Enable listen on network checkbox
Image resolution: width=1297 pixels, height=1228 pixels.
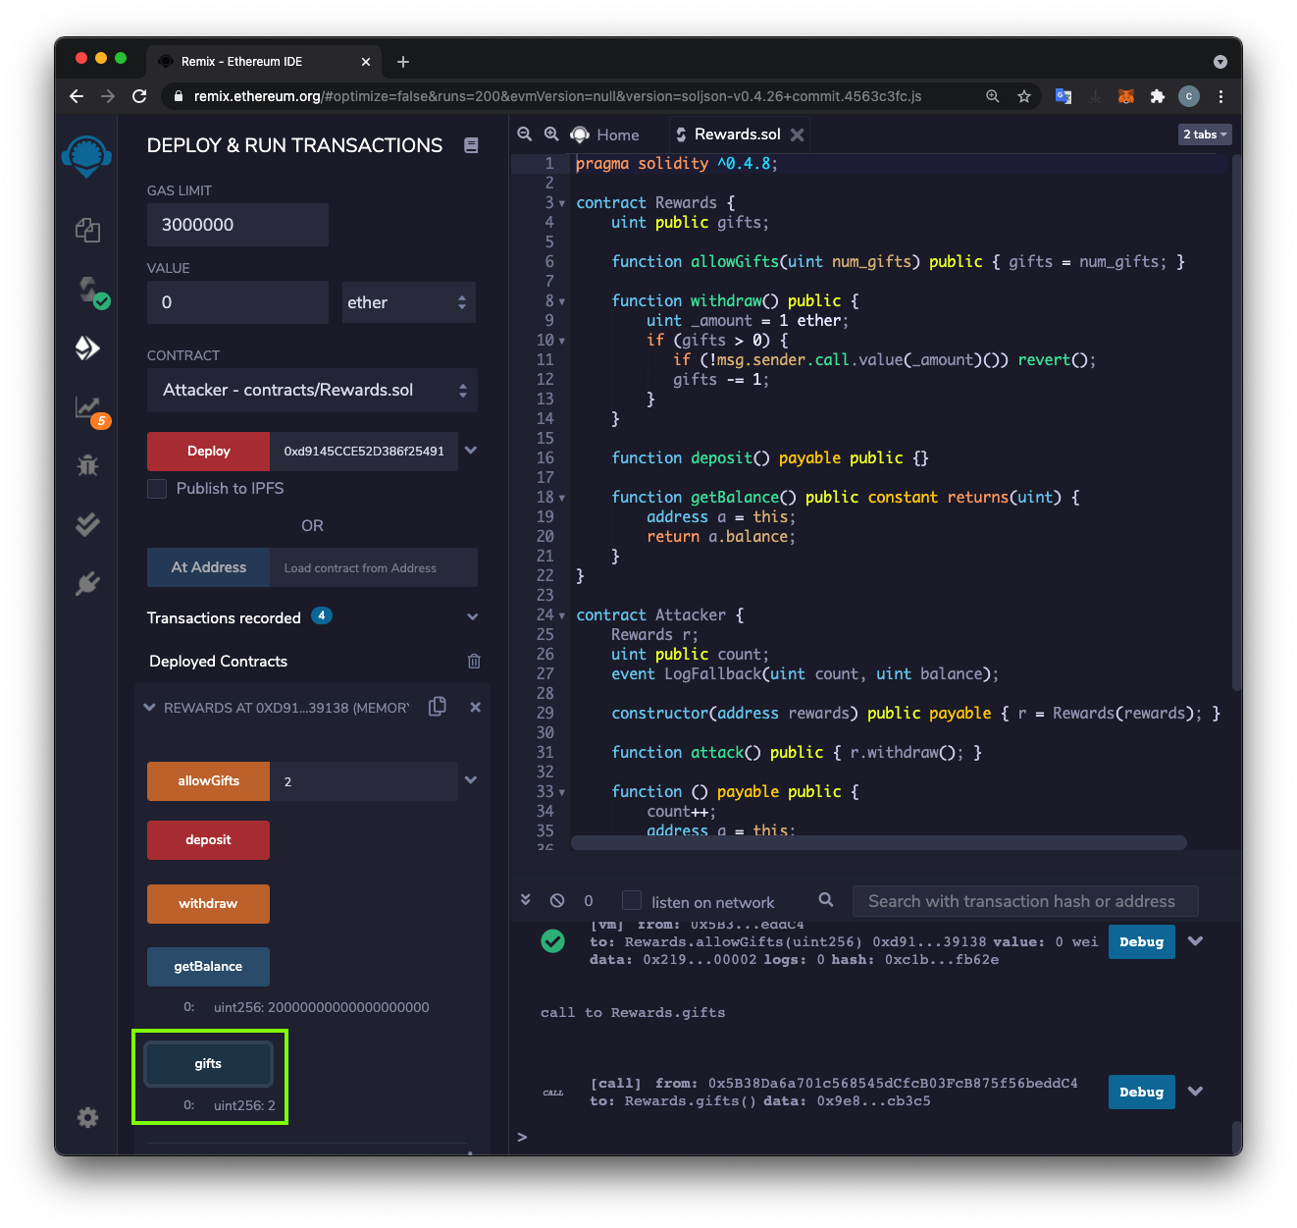[x=633, y=901]
